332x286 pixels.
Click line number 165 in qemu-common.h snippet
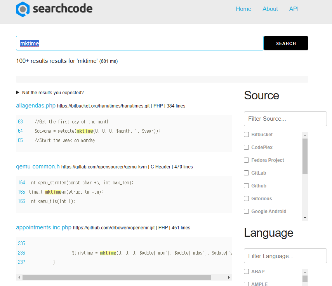22,192
